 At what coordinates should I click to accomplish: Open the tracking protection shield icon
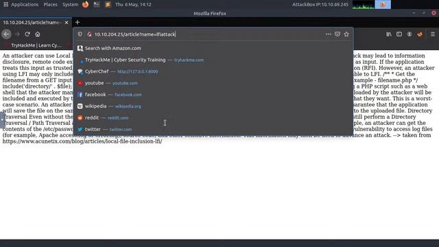click(80, 34)
